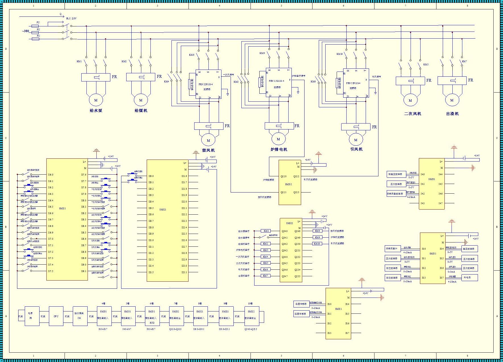
Task: Click the 制动电阻 resistor beside the FRN 22P11S-4 inverter
Action: 189,84
